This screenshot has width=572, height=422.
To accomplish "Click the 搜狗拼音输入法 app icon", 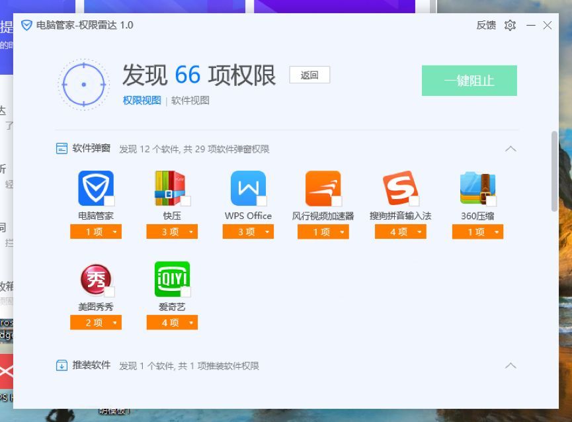I will (x=400, y=189).
